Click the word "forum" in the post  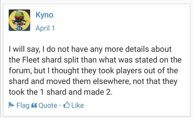coord(20,71)
